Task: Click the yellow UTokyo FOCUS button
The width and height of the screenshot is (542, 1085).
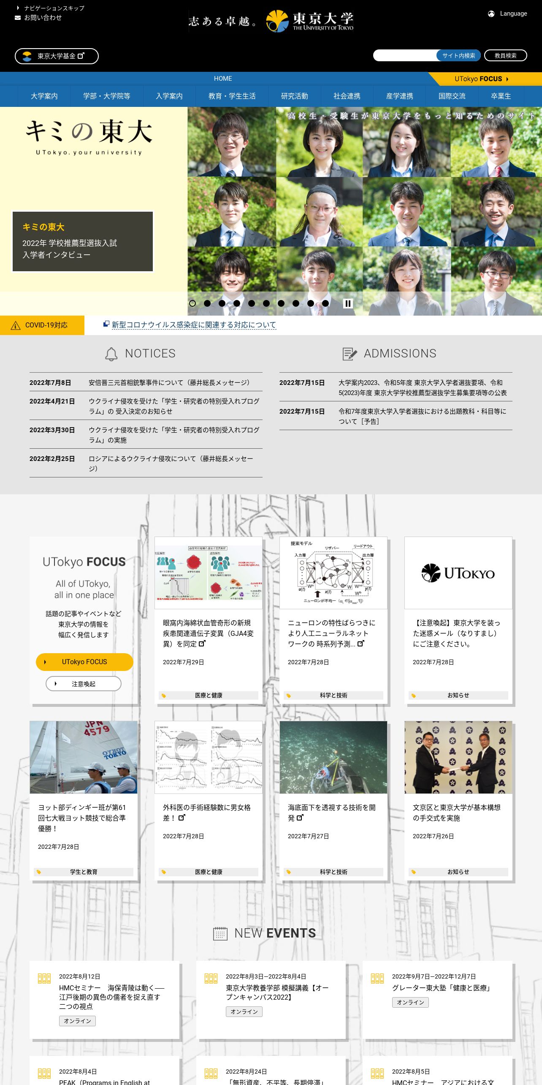Action: tap(84, 662)
